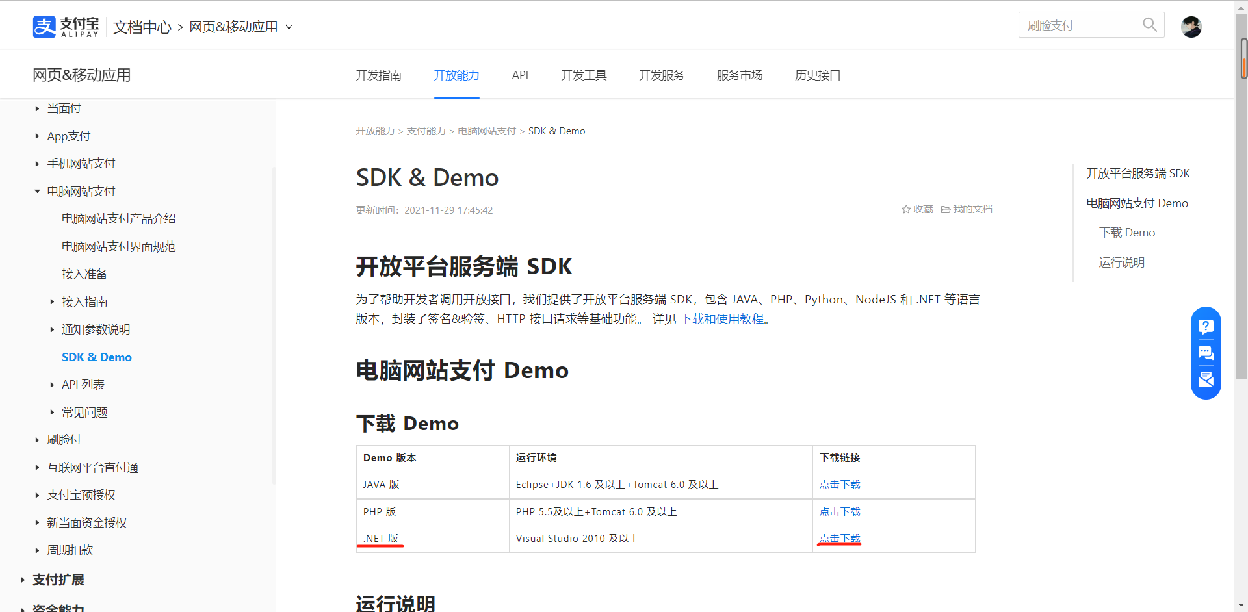
Task: Open the 网页&移动应用 header dropdown
Action: point(240,27)
